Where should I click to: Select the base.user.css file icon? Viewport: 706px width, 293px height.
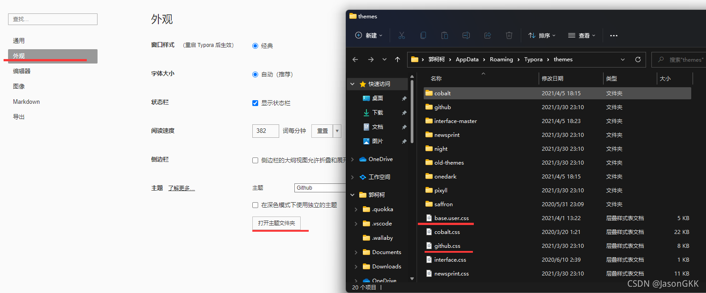tap(429, 218)
